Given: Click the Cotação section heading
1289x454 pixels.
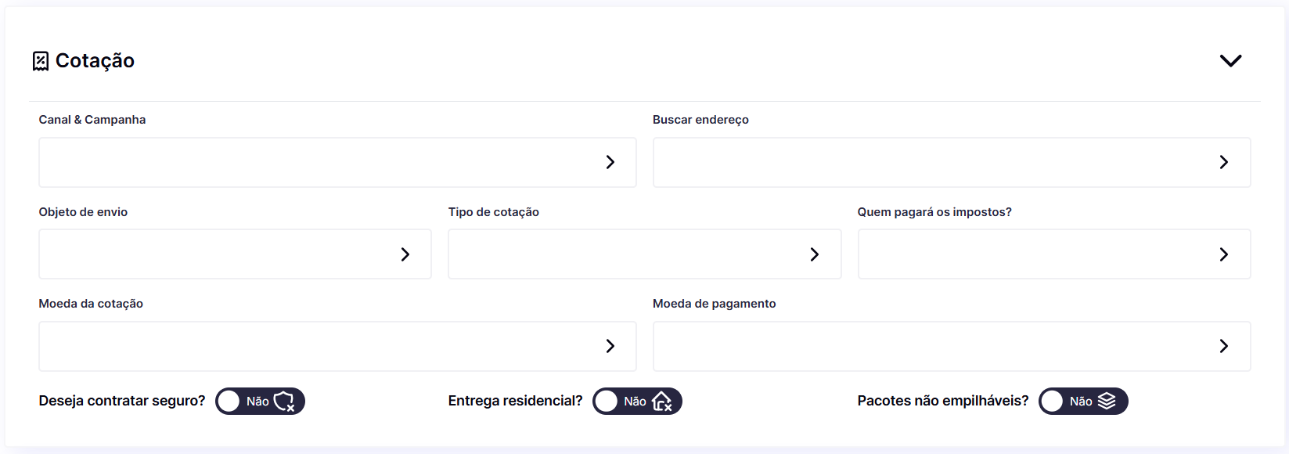Looking at the screenshot, I should (95, 61).
